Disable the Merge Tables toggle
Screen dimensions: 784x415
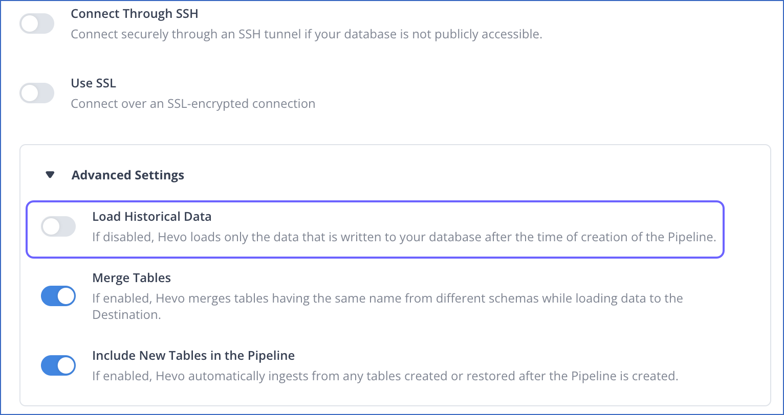58,296
